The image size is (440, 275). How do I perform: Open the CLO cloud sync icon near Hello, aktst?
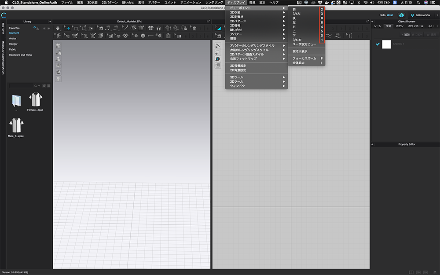pos(402,15)
